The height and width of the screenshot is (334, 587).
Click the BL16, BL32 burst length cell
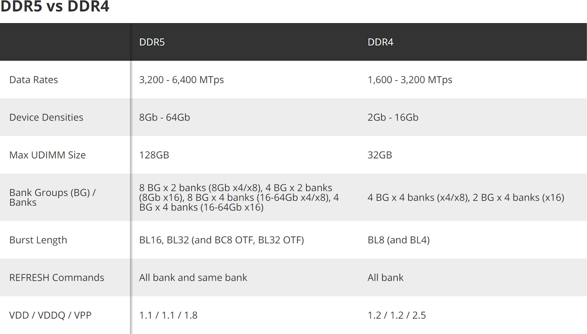point(222,240)
